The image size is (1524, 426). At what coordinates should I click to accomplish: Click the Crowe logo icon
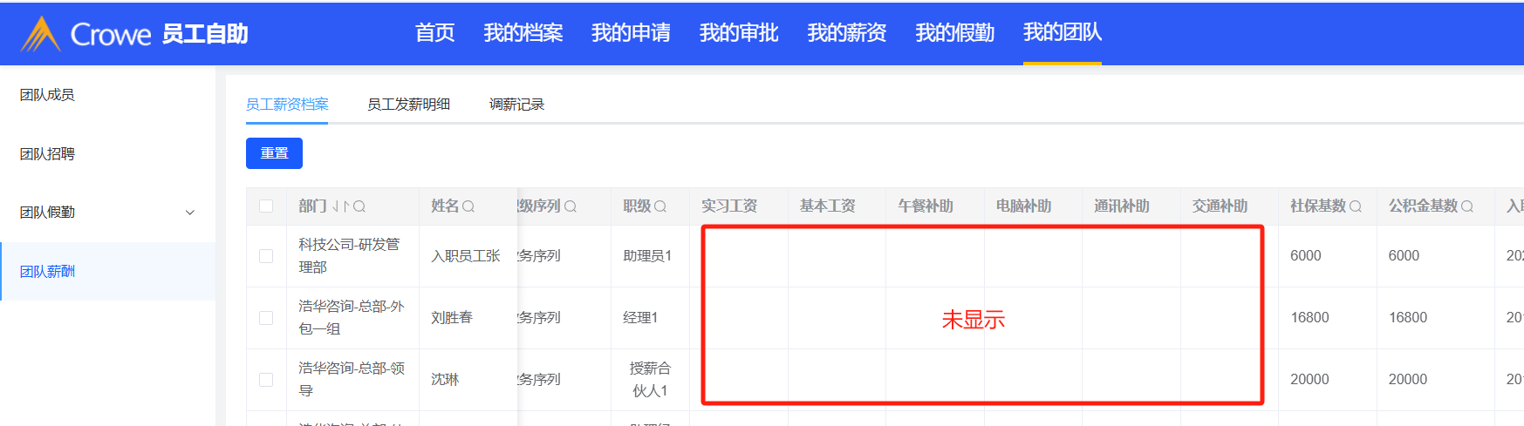[40, 34]
